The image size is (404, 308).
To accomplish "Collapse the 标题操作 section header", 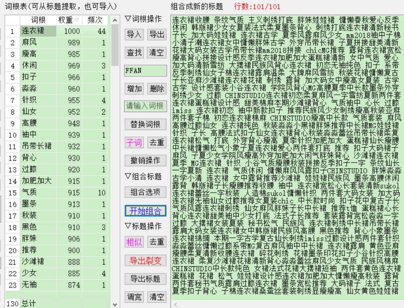I will click(128, 226).
